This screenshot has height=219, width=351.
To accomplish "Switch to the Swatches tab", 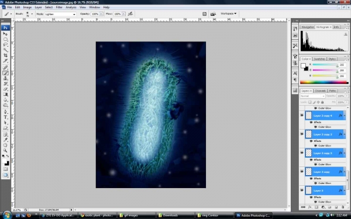I will coord(319,59).
